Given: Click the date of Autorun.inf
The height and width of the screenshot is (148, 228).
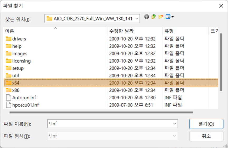Looking at the screenshot, I should (x=132, y=98).
